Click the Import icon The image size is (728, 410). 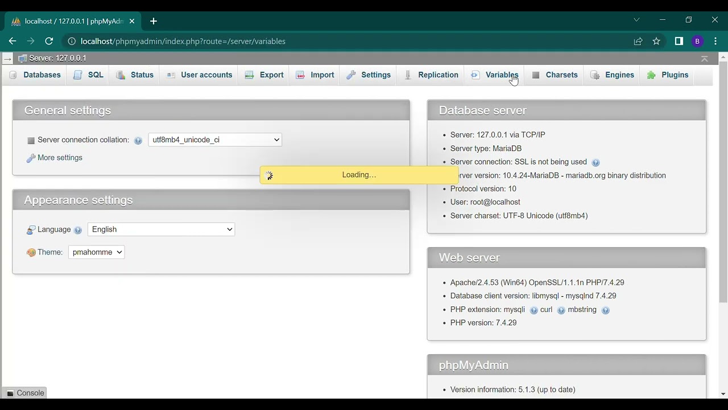[x=301, y=75]
